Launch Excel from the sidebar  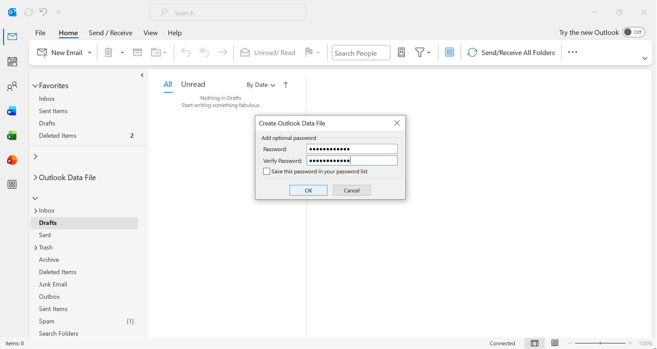click(12, 136)
